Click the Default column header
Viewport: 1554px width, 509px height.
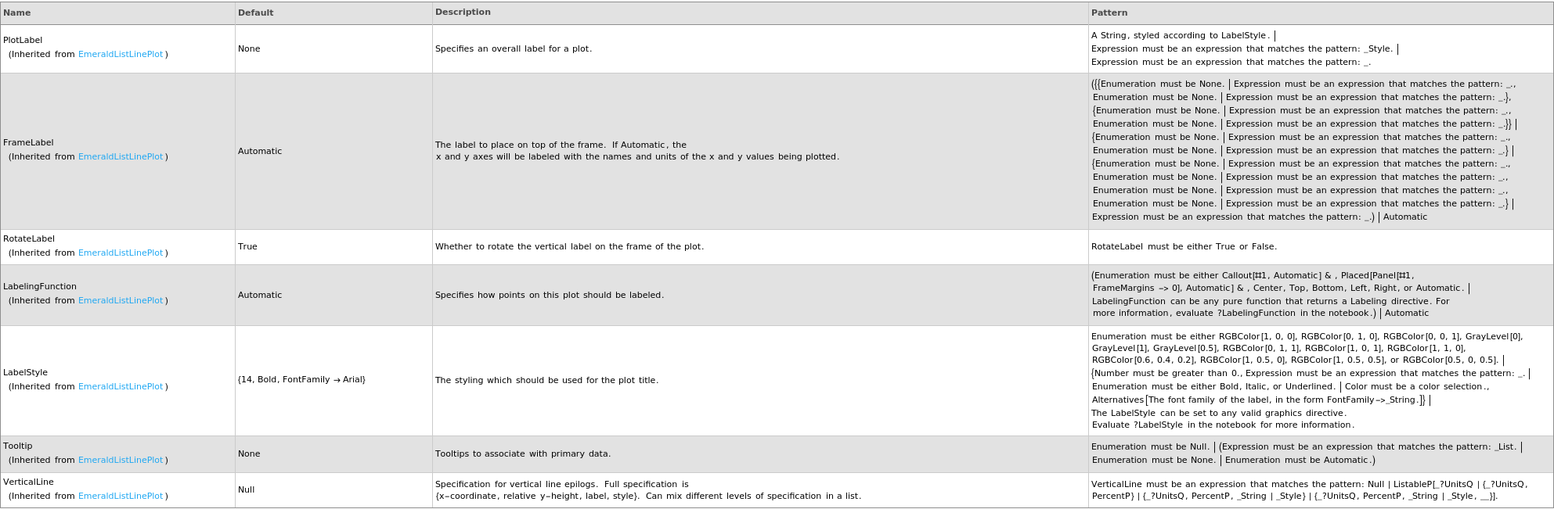256,13
